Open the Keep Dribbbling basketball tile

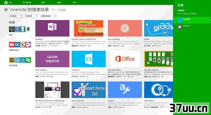[125, 28]
